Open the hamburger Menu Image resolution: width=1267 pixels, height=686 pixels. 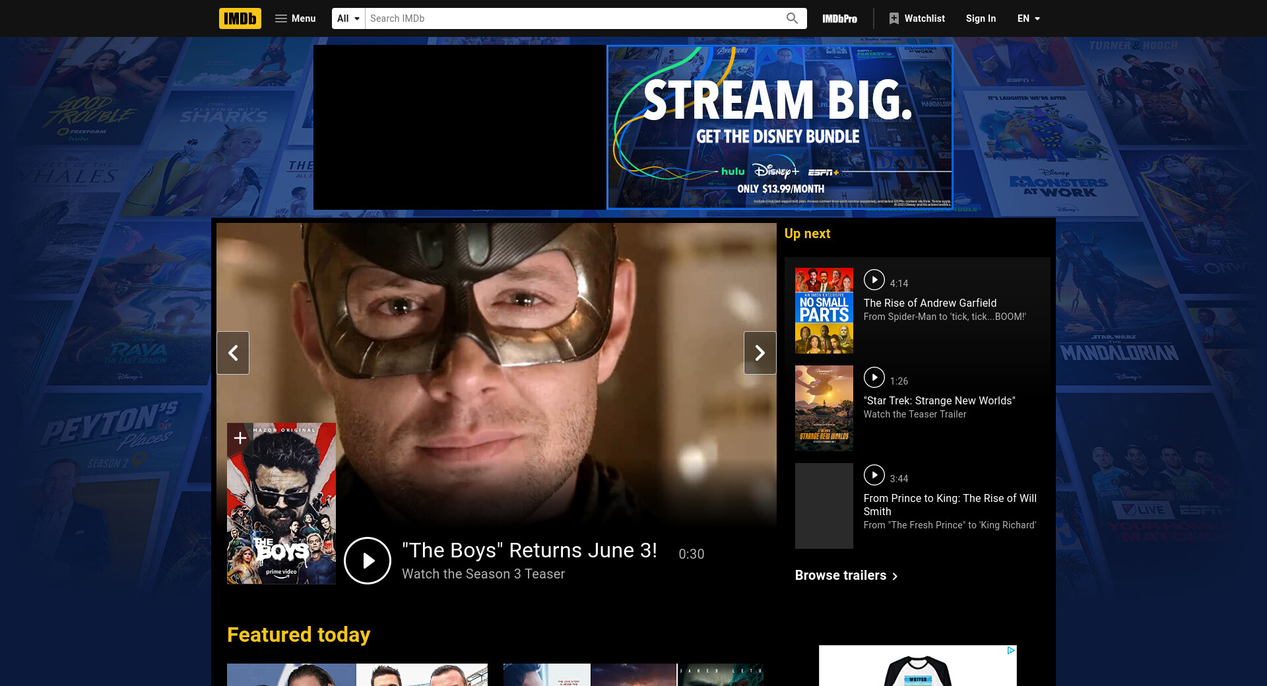pos(295,18)
